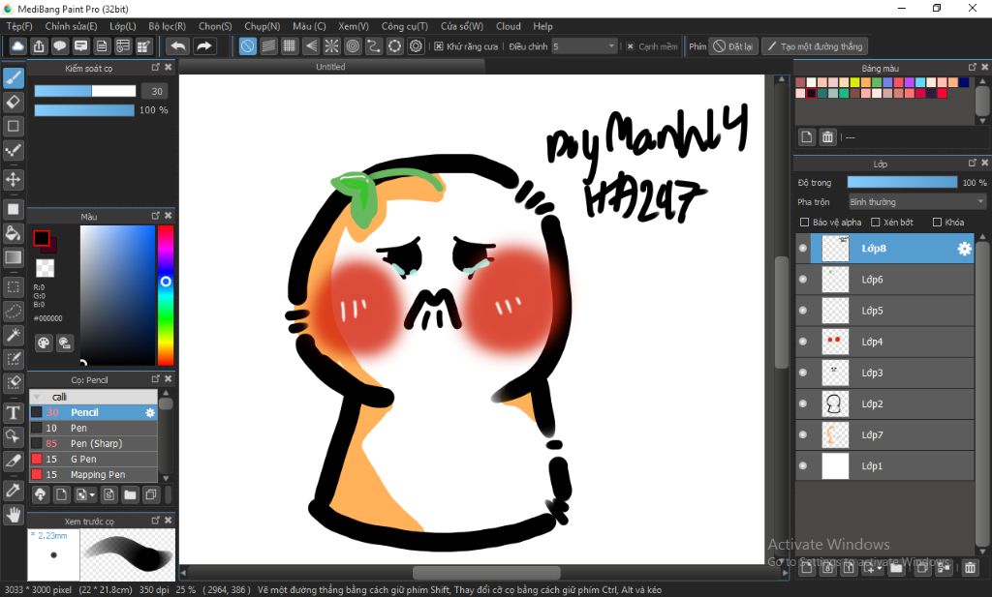Select the rectangular Select tool
Image resolution: width=992 pixels, height=597 pixels.
pyautogui.click(x=14, y=286)
